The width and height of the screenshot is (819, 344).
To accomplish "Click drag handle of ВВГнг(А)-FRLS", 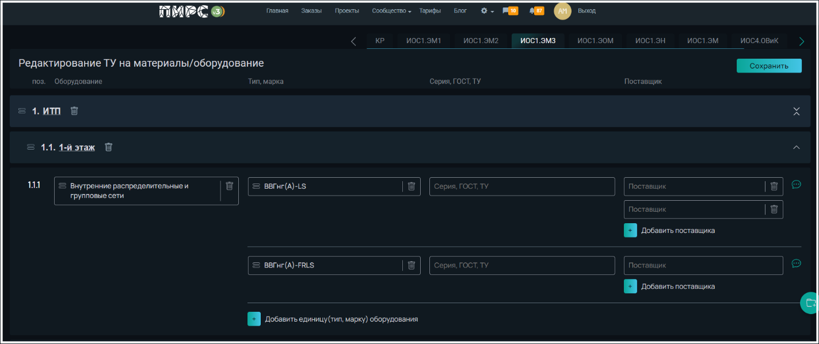I will [257, 265].
